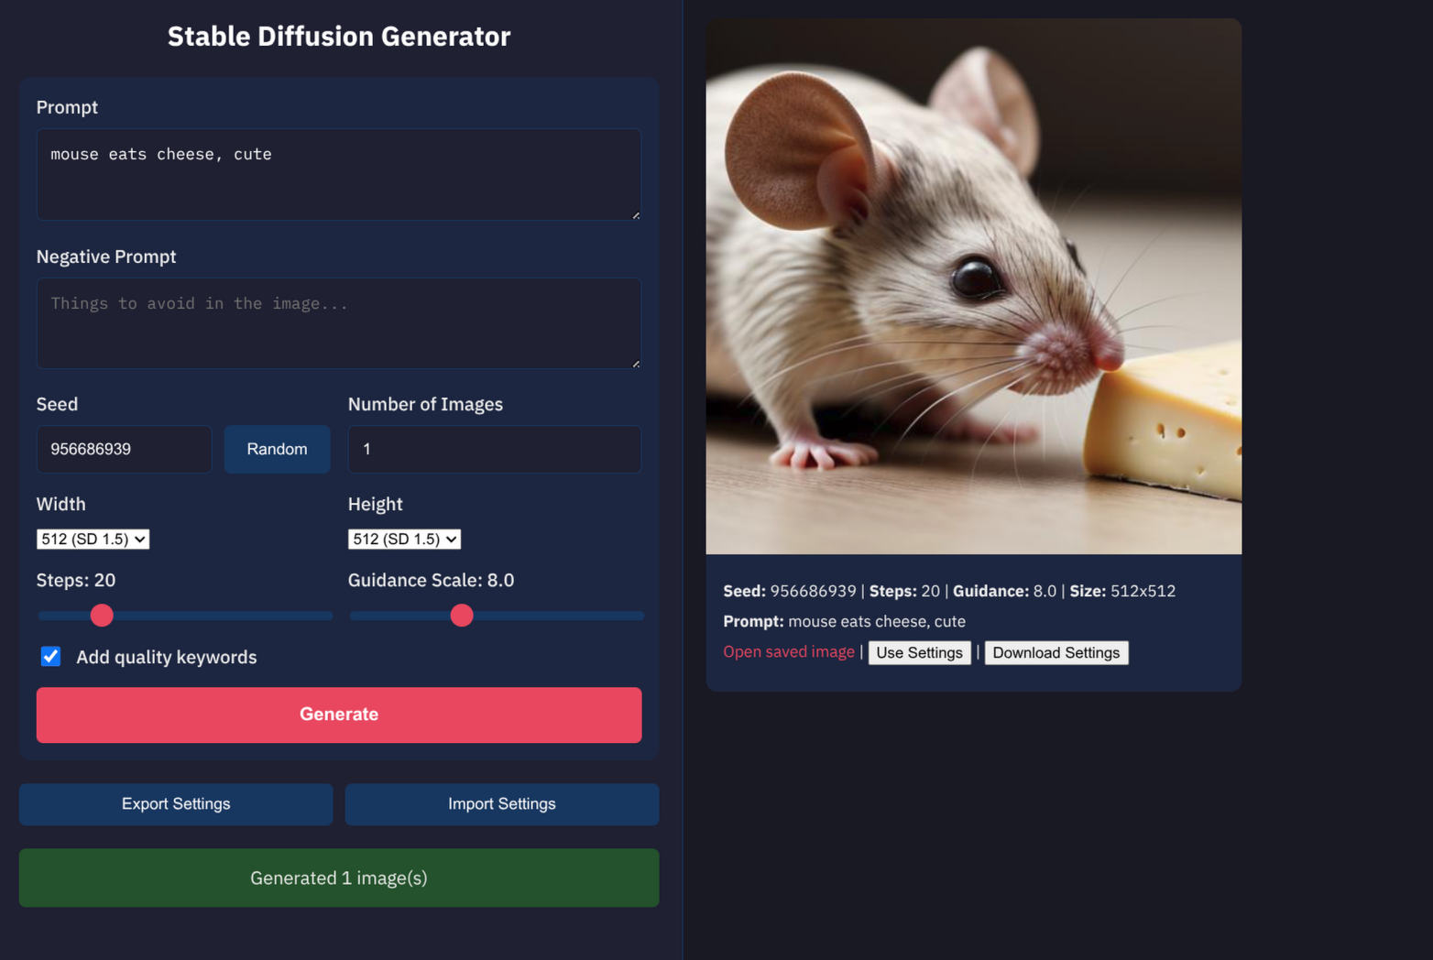Click the Number of Images field
The image size is (1433, 960).
click(495, 449)
